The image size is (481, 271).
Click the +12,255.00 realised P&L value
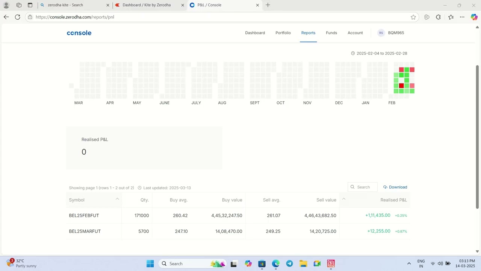click(x=379, y=231)
